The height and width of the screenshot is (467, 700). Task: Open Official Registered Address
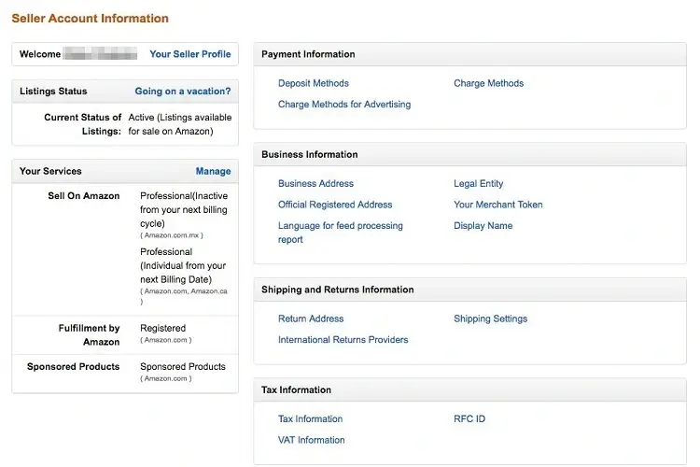coord(335,205)
